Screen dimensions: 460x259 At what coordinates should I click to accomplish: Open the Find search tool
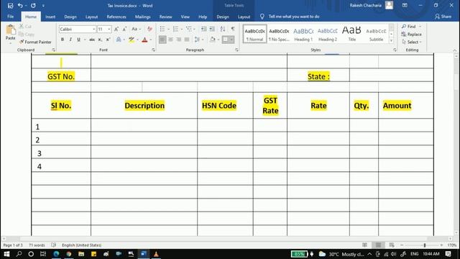coord(409,27)
